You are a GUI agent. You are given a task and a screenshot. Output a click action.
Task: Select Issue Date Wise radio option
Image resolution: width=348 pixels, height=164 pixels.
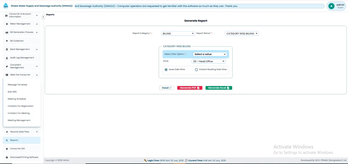(166, 70)
